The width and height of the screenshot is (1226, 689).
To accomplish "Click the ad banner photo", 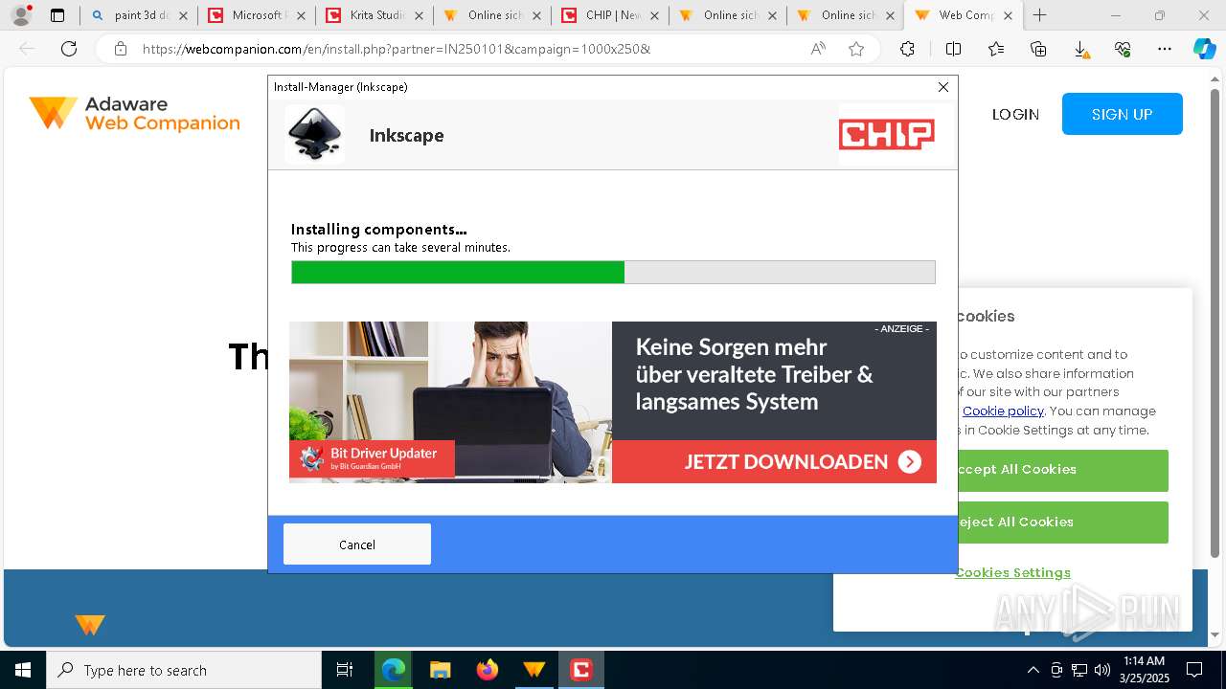I will pyautogui.click(x=450, y=402).
